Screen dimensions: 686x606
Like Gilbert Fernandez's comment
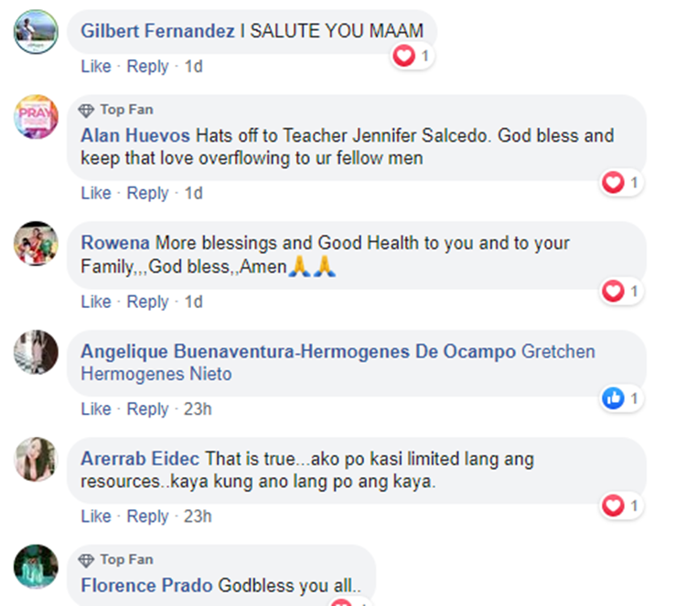[x=96, y=67]
